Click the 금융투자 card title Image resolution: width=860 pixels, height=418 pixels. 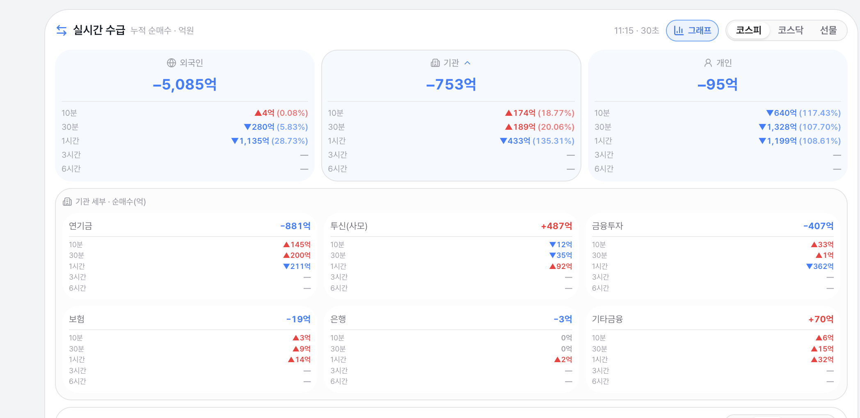[x=607, y=226]
